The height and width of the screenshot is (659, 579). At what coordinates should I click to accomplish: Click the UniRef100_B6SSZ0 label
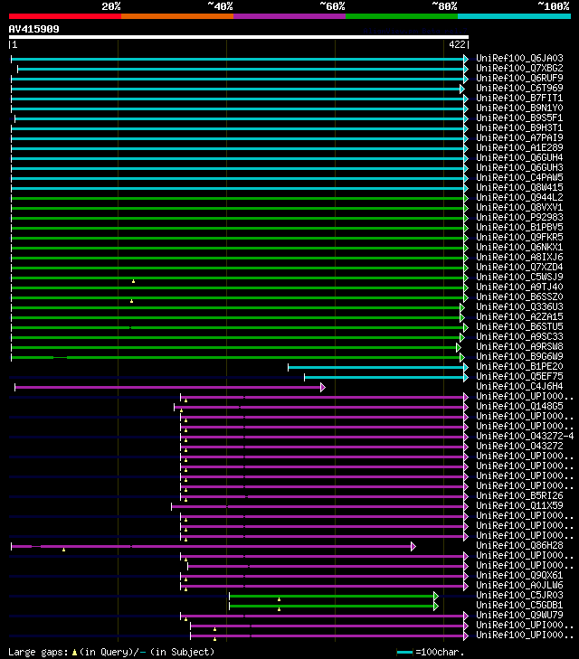pos(519,297)
